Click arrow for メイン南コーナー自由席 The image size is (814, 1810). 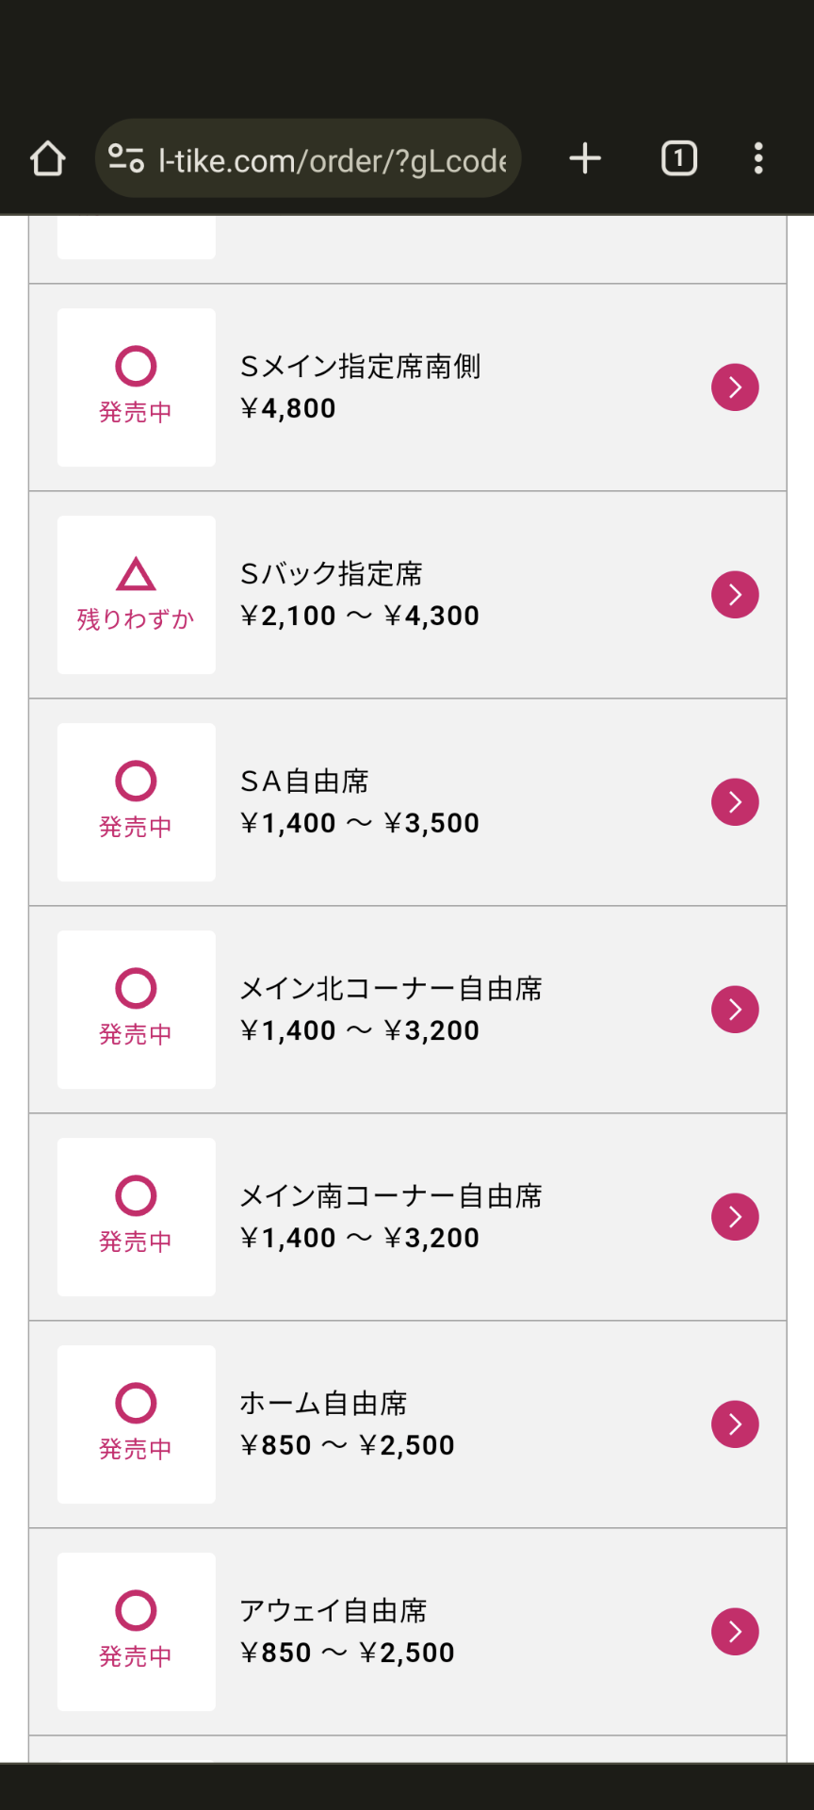click(735, 1217)
